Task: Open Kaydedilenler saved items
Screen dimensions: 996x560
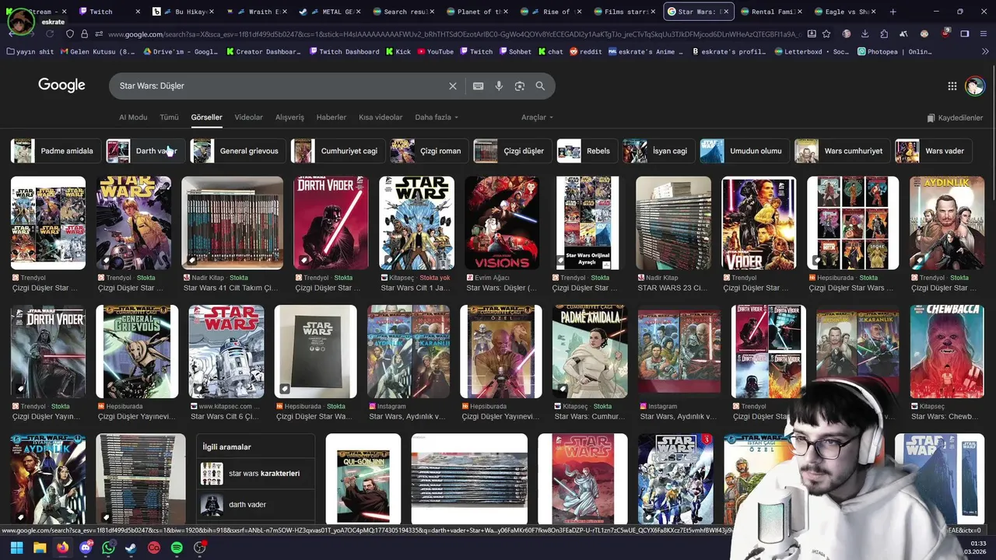Action: 955,118
